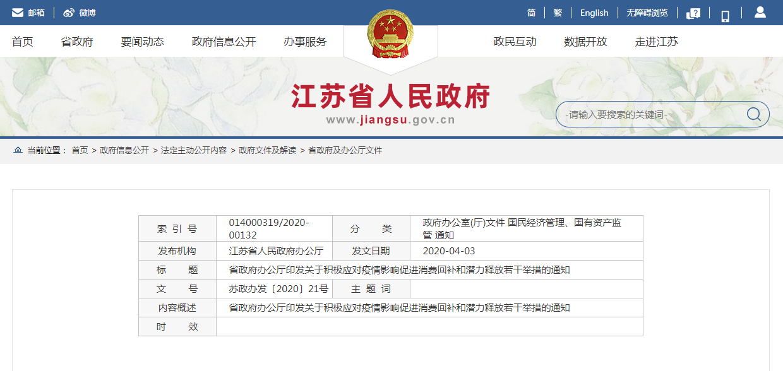
Task: Click the user account icon
Action: point(760,13)
